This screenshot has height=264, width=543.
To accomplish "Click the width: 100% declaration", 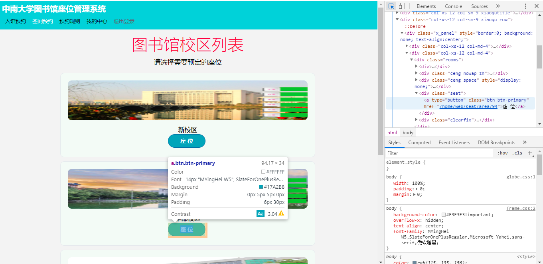I will [x=409, y=183].
